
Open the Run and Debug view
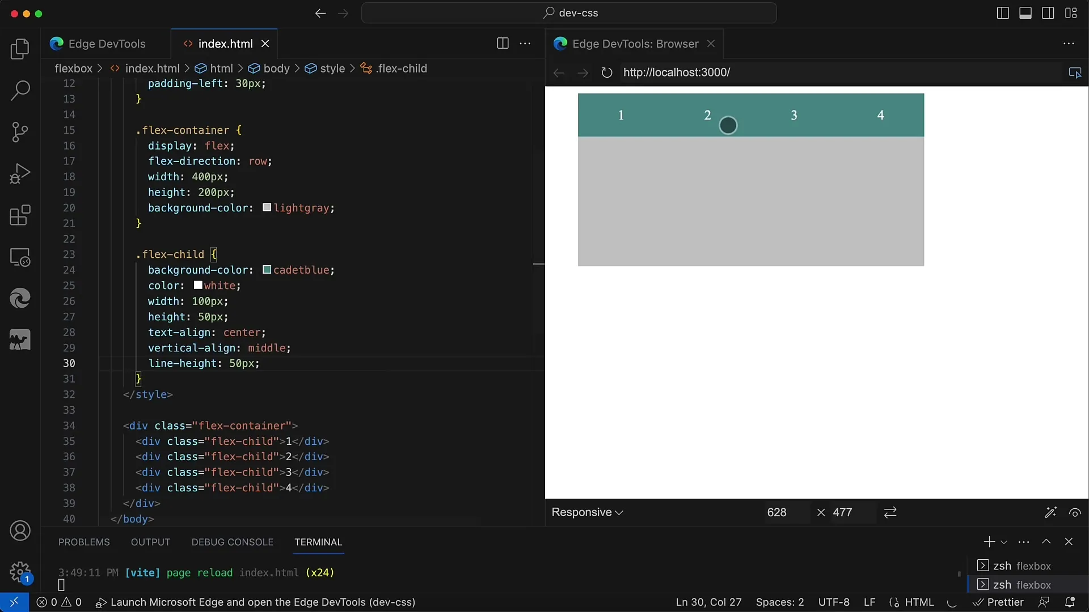pos(20,173)
